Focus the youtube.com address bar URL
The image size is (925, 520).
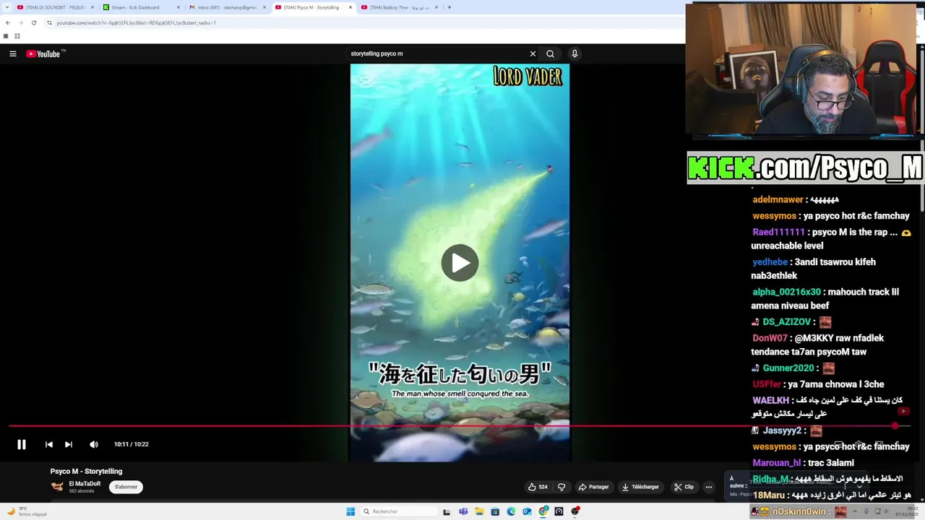tap(137, 22)
